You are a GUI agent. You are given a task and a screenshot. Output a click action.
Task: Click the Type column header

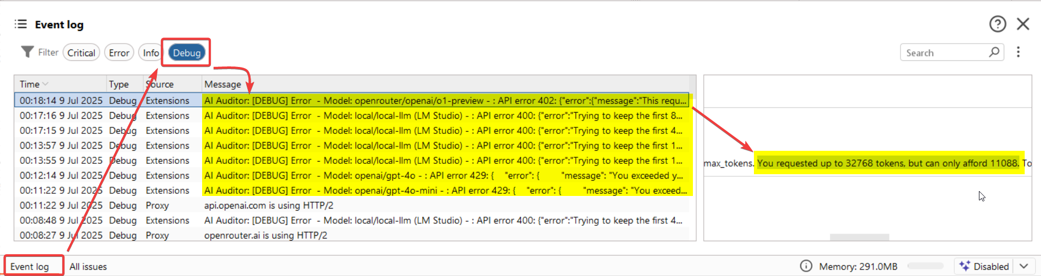point(125,84)
